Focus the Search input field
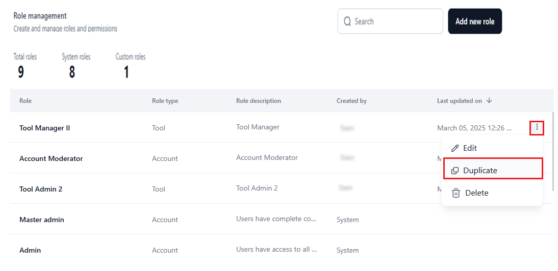 tap(395, 21)
